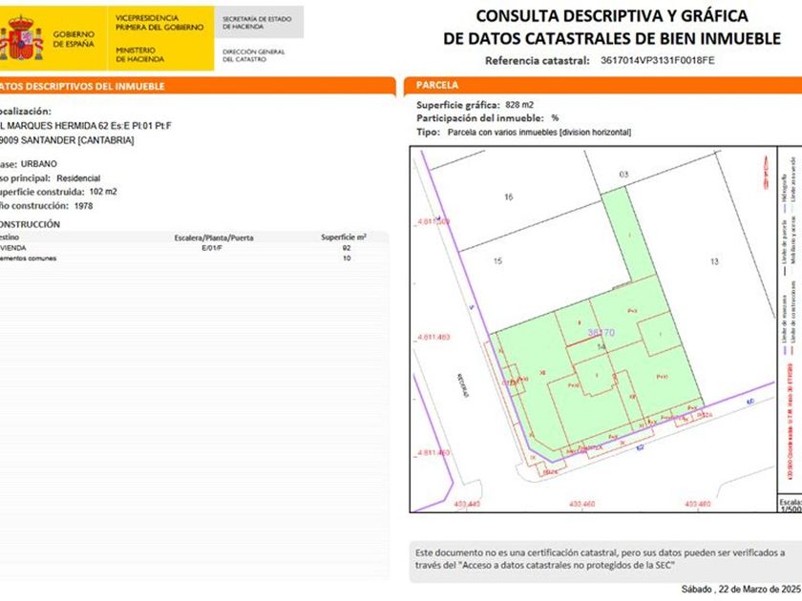Viewport: 802px width, 601px height.
Task: Select the '828 m2' surface value
Action: [519, 105]
